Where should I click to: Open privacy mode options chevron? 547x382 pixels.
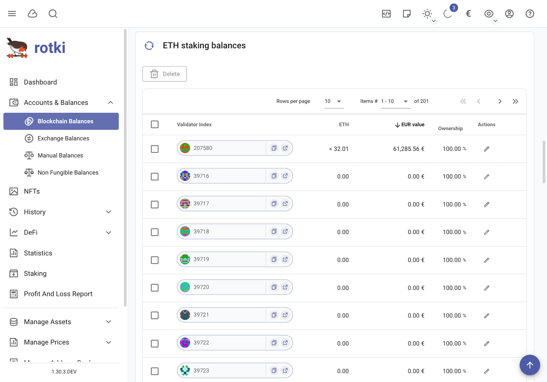point(495,21)
